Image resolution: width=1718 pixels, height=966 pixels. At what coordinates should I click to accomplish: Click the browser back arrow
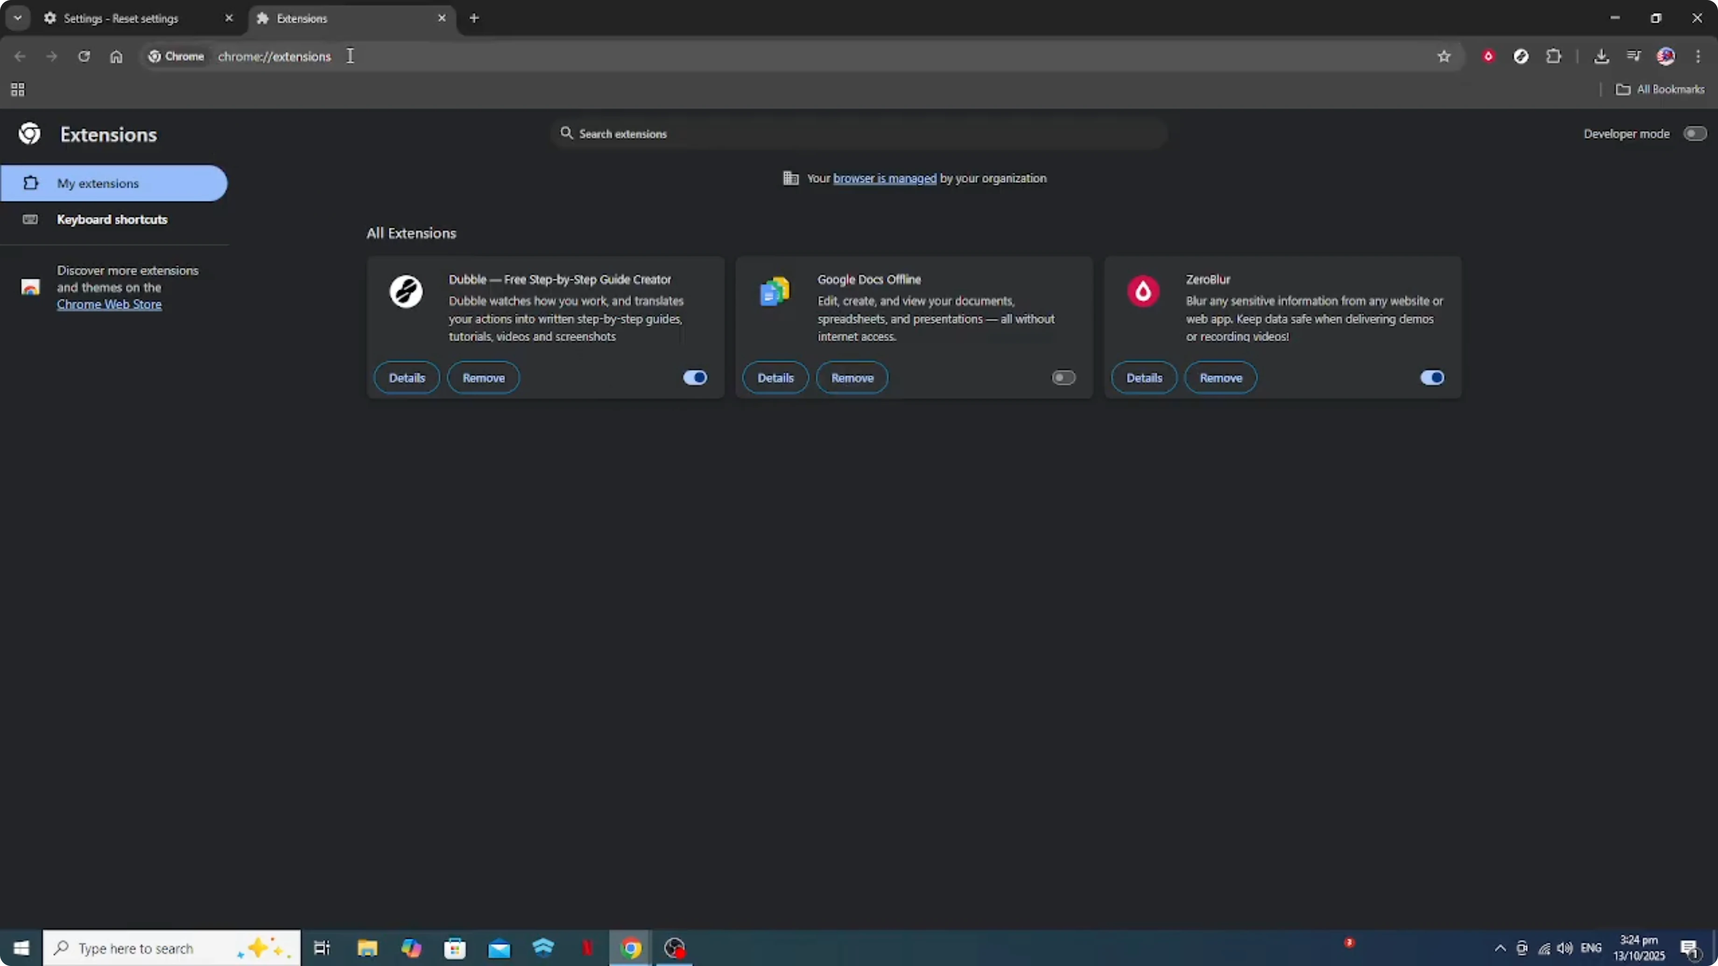[x=19, y=56]
